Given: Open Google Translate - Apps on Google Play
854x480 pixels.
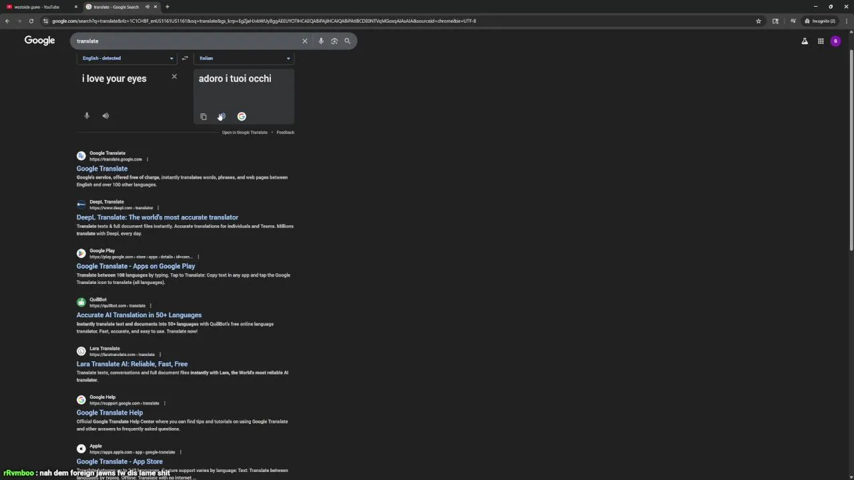Looking at the screenshot, I should tap(136, 266).
